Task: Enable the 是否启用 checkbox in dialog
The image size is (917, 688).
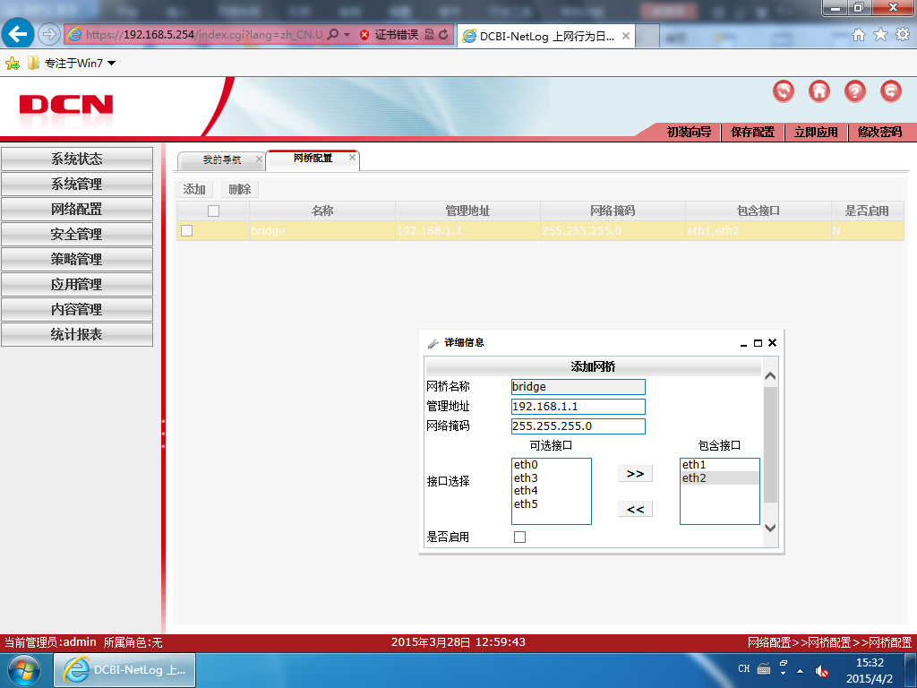Action: [519, 537]
